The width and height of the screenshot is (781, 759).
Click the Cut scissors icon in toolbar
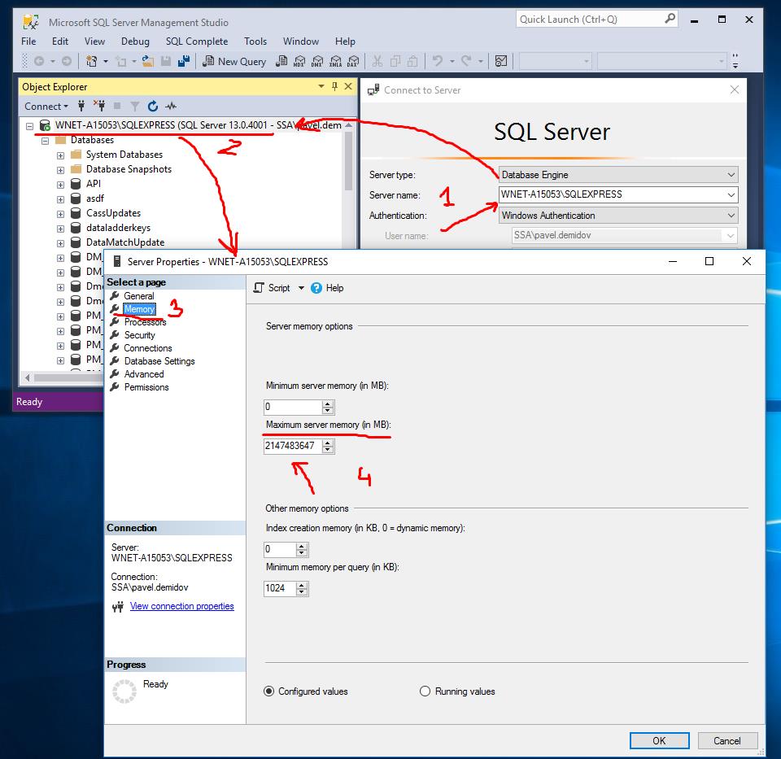377,61
